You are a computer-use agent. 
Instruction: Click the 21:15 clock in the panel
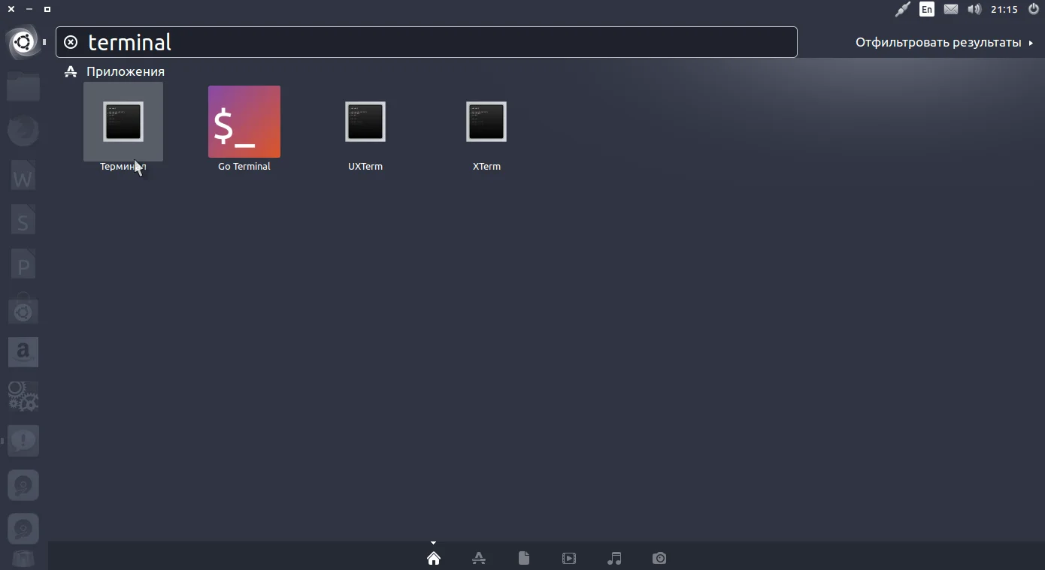(x=1004, y=9)
